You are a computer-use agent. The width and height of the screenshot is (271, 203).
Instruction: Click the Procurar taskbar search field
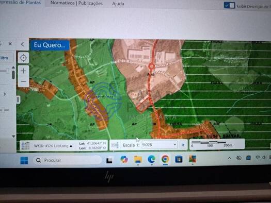[68, 160]
